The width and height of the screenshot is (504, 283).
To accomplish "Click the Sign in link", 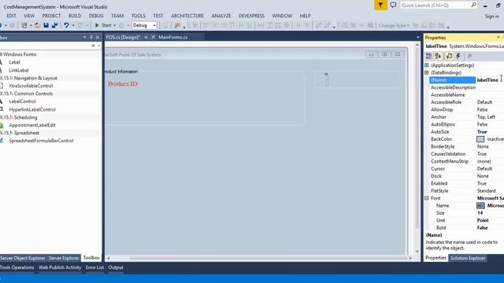I will click(492, 16).
